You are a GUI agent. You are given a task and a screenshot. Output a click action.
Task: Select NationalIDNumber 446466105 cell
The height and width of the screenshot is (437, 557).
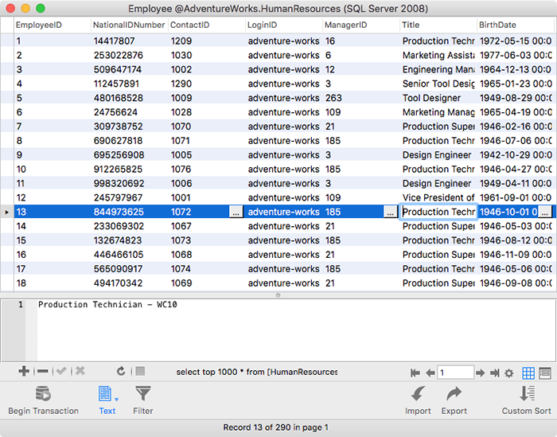point(129,255)
